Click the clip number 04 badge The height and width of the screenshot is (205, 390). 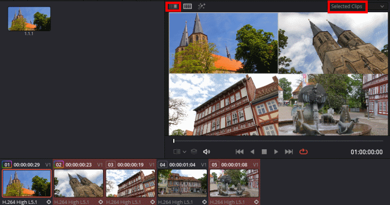(x=163, y=165)
